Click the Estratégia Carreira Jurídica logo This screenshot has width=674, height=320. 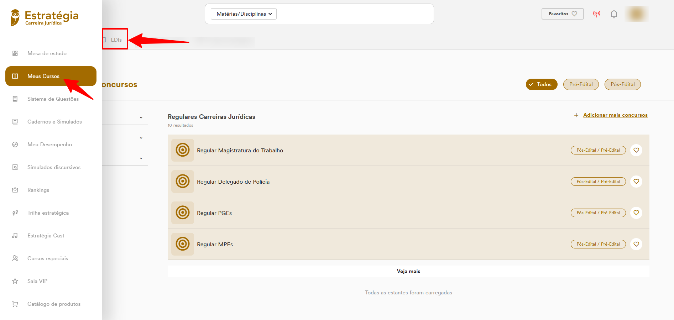(x=45, y=17)
